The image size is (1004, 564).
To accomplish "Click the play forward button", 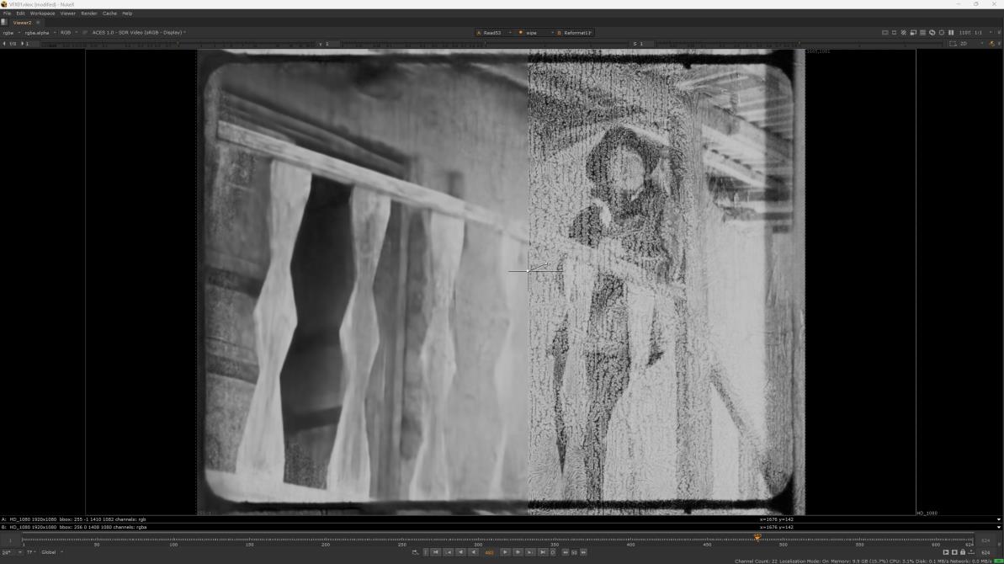I will click(505, 552).
